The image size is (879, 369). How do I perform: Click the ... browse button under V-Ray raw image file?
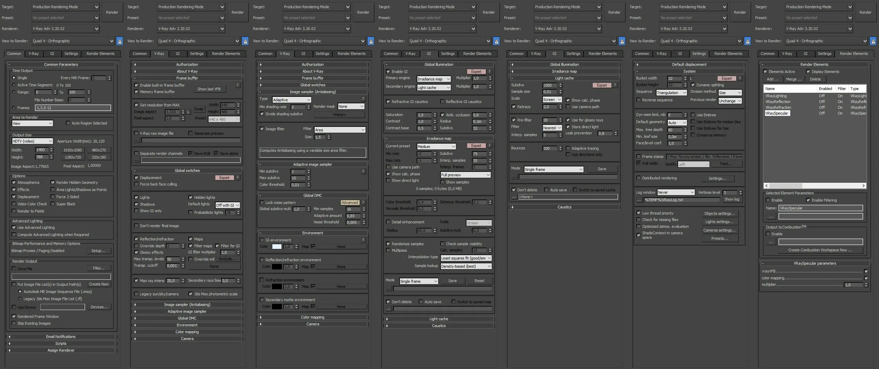[136, 141]
